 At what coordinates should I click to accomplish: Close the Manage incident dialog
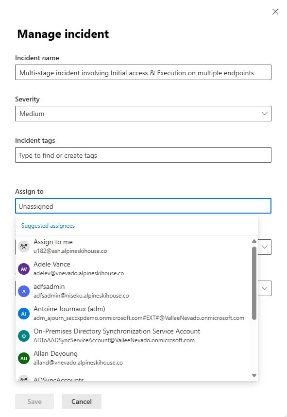coord(275,12)
